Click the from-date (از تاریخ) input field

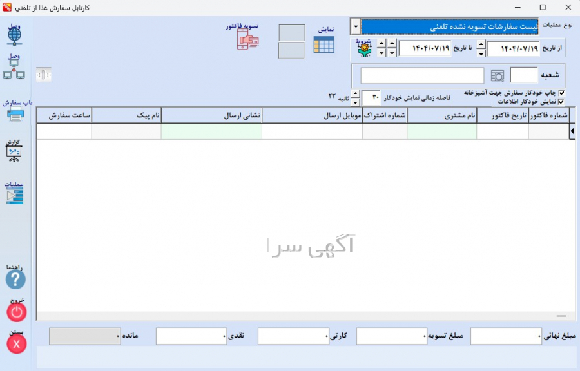(x=513, y=49)
